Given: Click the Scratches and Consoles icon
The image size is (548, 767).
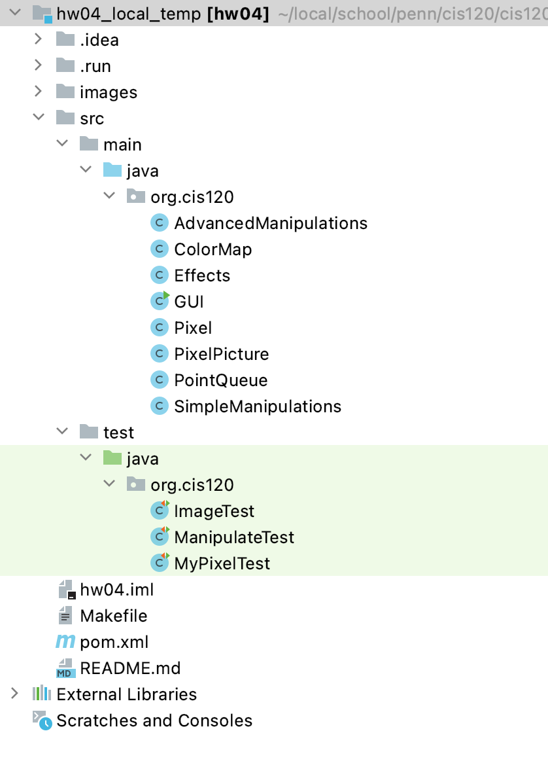Looking at the screenshot, I should coord(42,720).
